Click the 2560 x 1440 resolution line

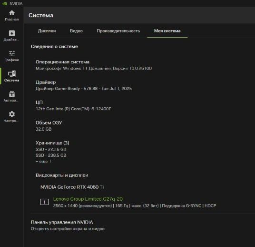[x=135, y=206]
